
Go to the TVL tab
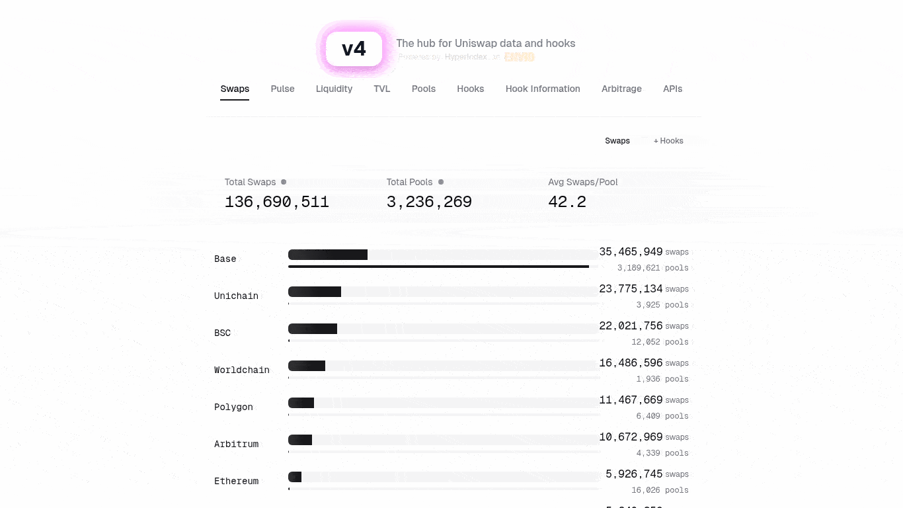click(x=382, y=89)
